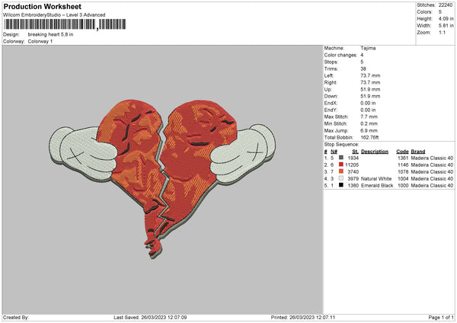Click the 'Colorway 1' value
The width and height of the screenshot is (457, 323).
pos(40,41)
